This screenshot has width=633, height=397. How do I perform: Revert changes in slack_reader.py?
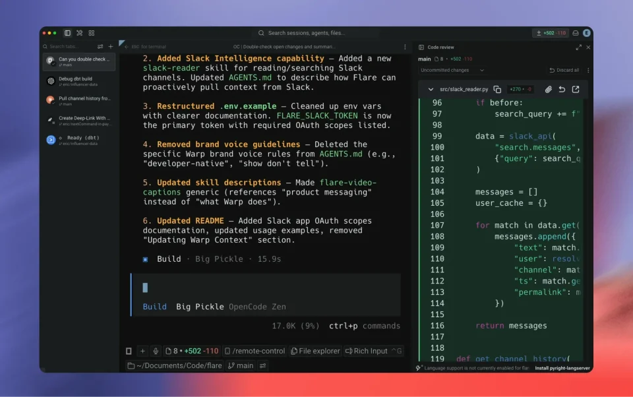(x=562, y=89)
